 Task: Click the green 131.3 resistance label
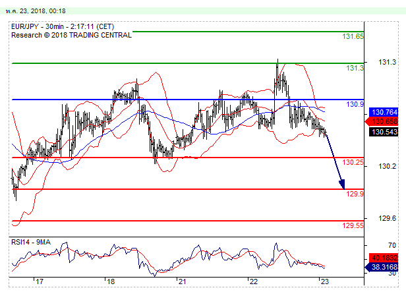[355, 68]
